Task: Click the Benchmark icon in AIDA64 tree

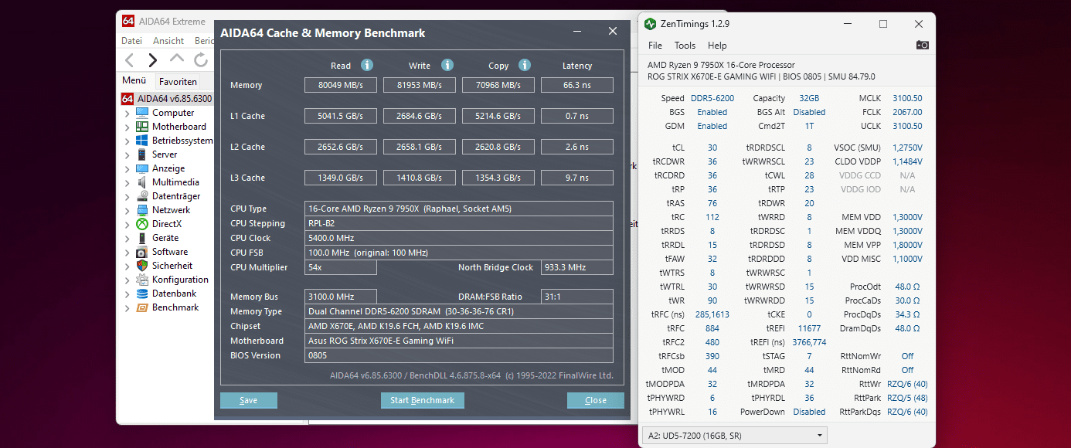Action: click(142, 307)
